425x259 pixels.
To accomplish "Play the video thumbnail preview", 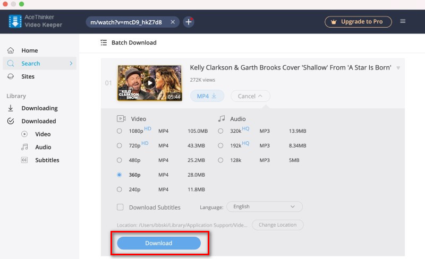I will (150, 83).
